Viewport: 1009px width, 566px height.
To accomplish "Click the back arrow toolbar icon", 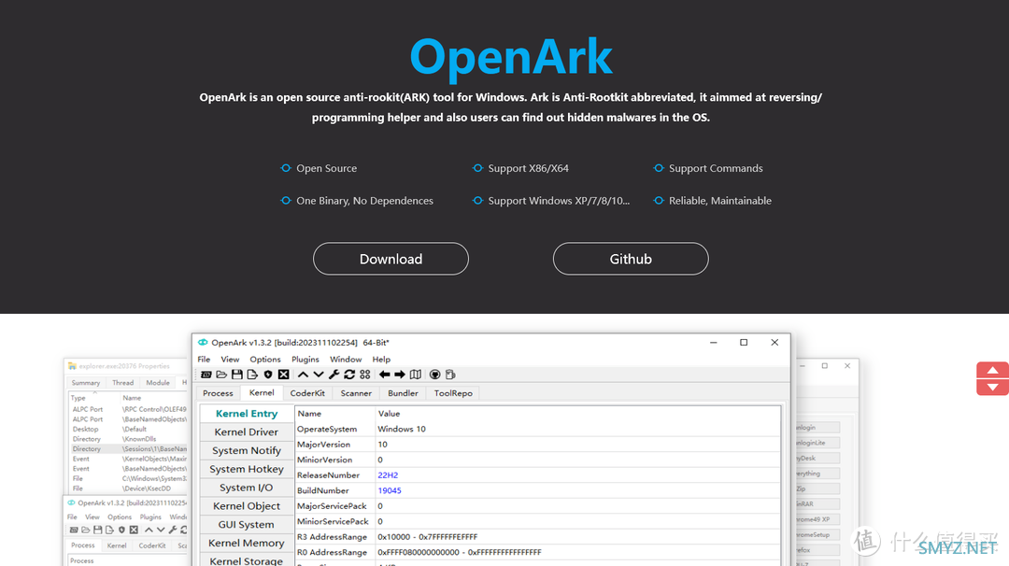I will [x=384, y=375].
